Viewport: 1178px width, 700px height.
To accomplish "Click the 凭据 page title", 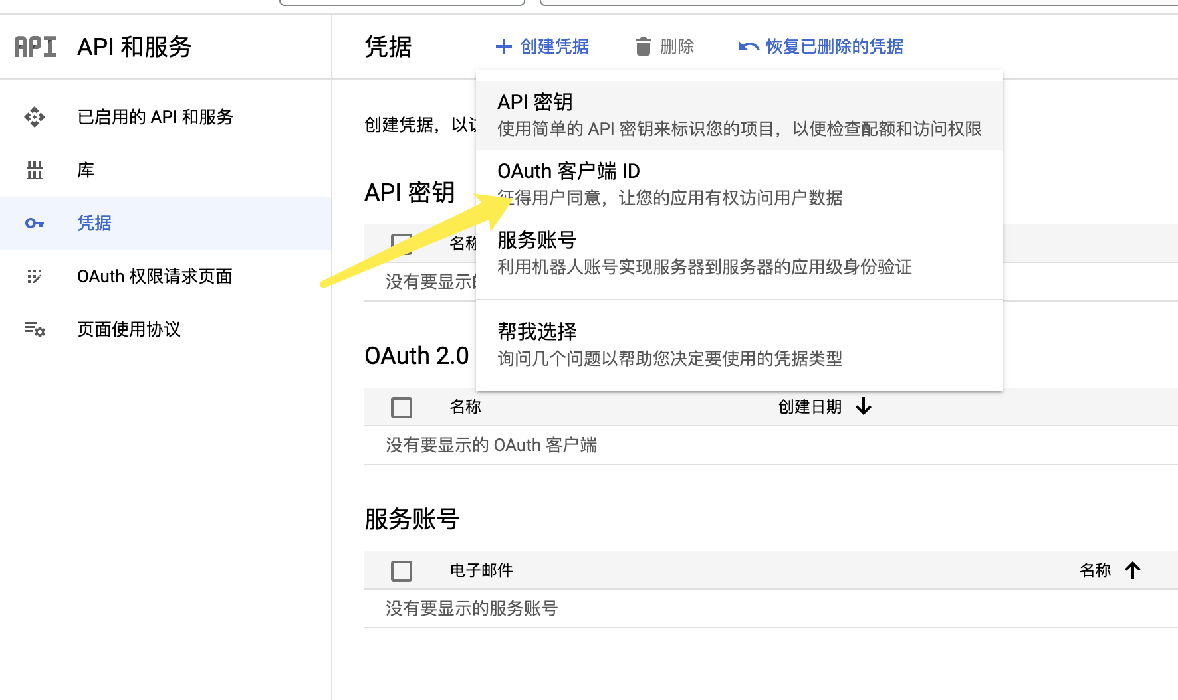I will pyautogui.click(x=388, y=46).
